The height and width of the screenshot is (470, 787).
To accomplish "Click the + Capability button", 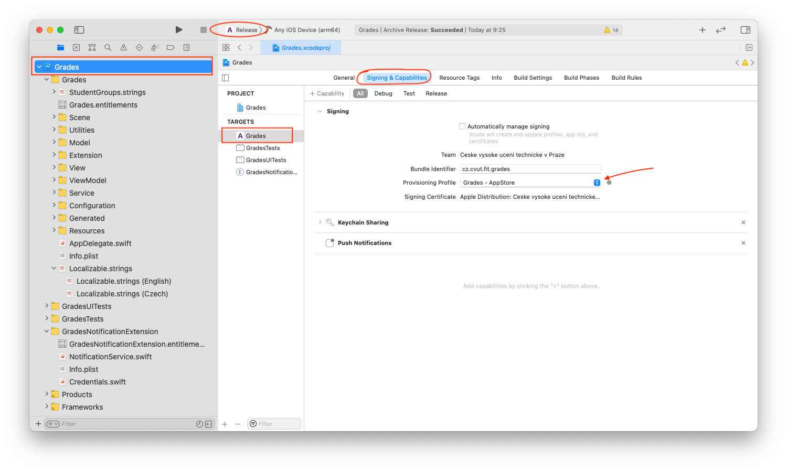I will pos(327,93).
